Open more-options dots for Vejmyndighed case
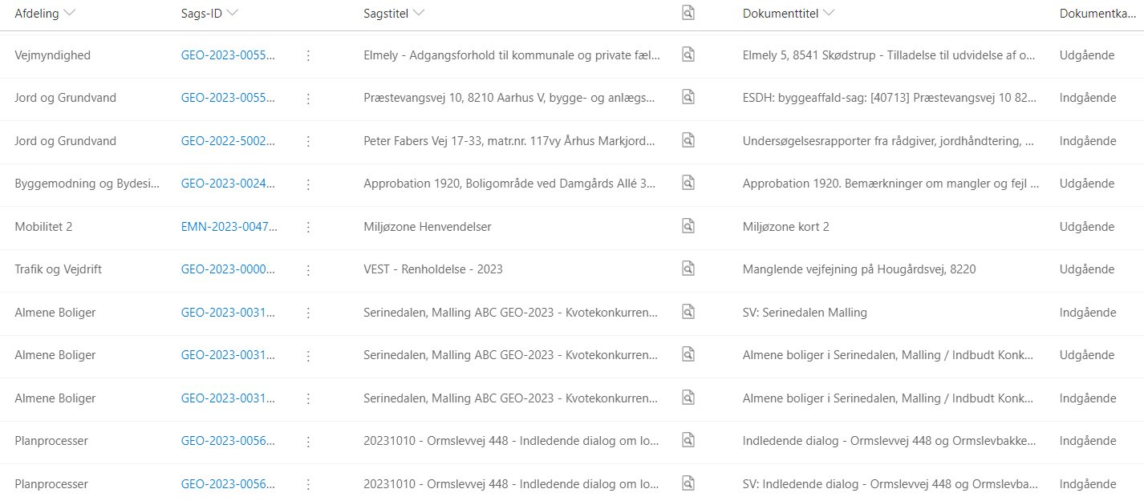This screenshot has width=1144, height=501. 308,55
